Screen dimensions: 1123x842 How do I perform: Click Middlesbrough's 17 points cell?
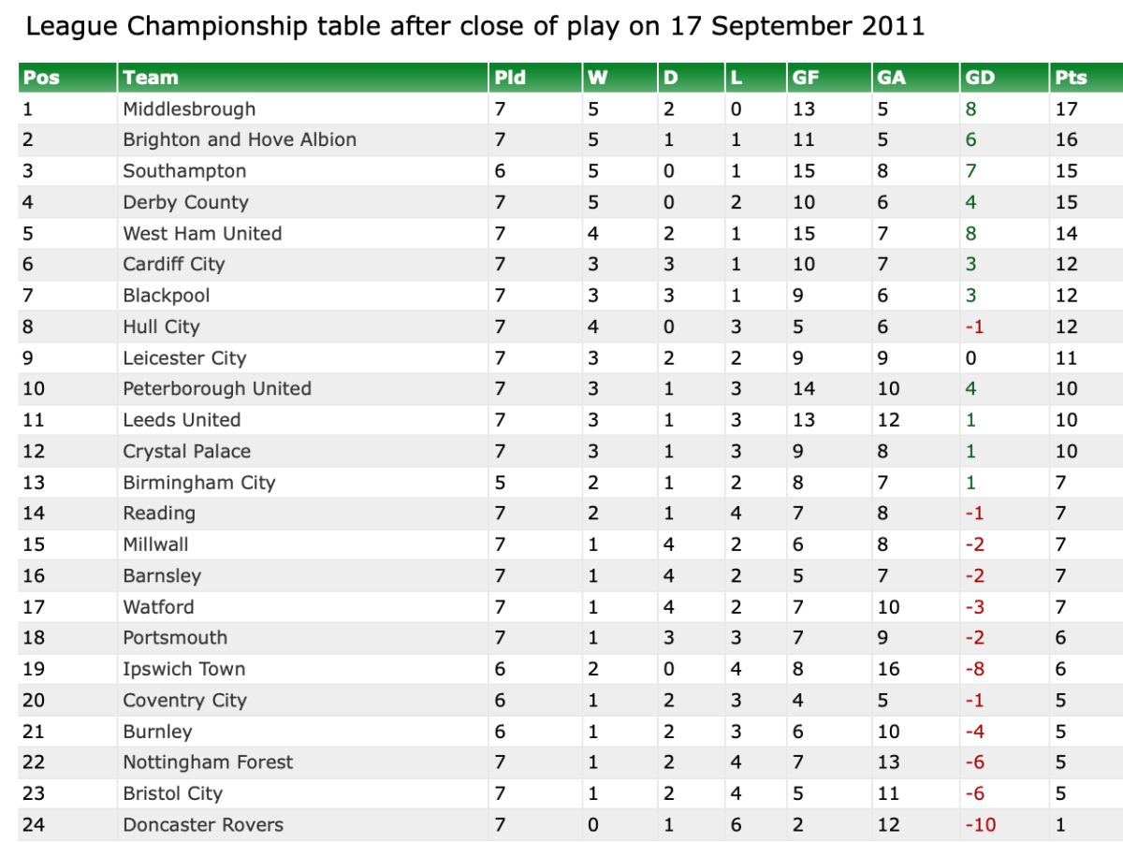pos(1067,109)
